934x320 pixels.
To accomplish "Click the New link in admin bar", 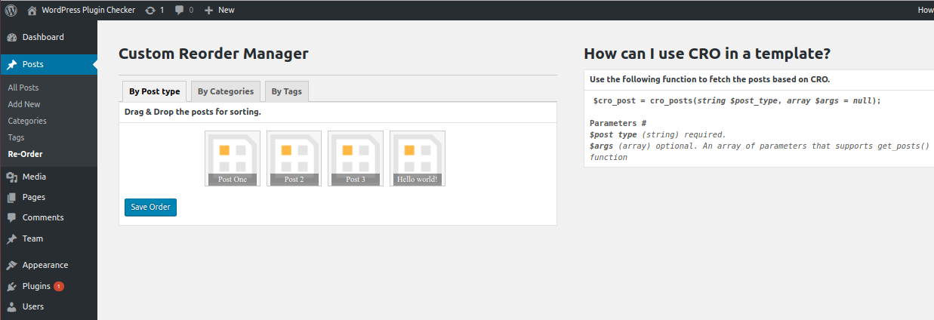I will coord(226,11).
